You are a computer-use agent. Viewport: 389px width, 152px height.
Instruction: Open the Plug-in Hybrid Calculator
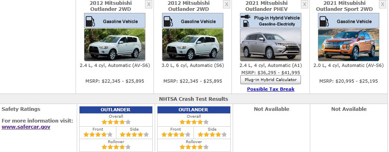(271, 80)
